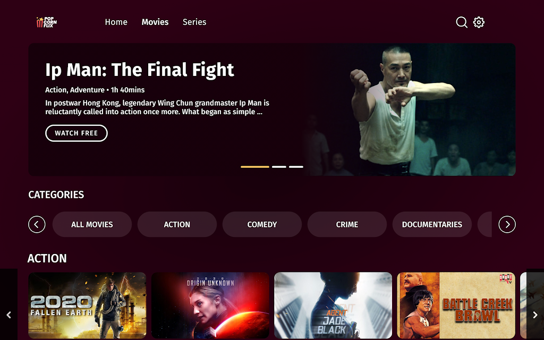
Task: Show more categories with right chevron
Action: tap(507, 225)
